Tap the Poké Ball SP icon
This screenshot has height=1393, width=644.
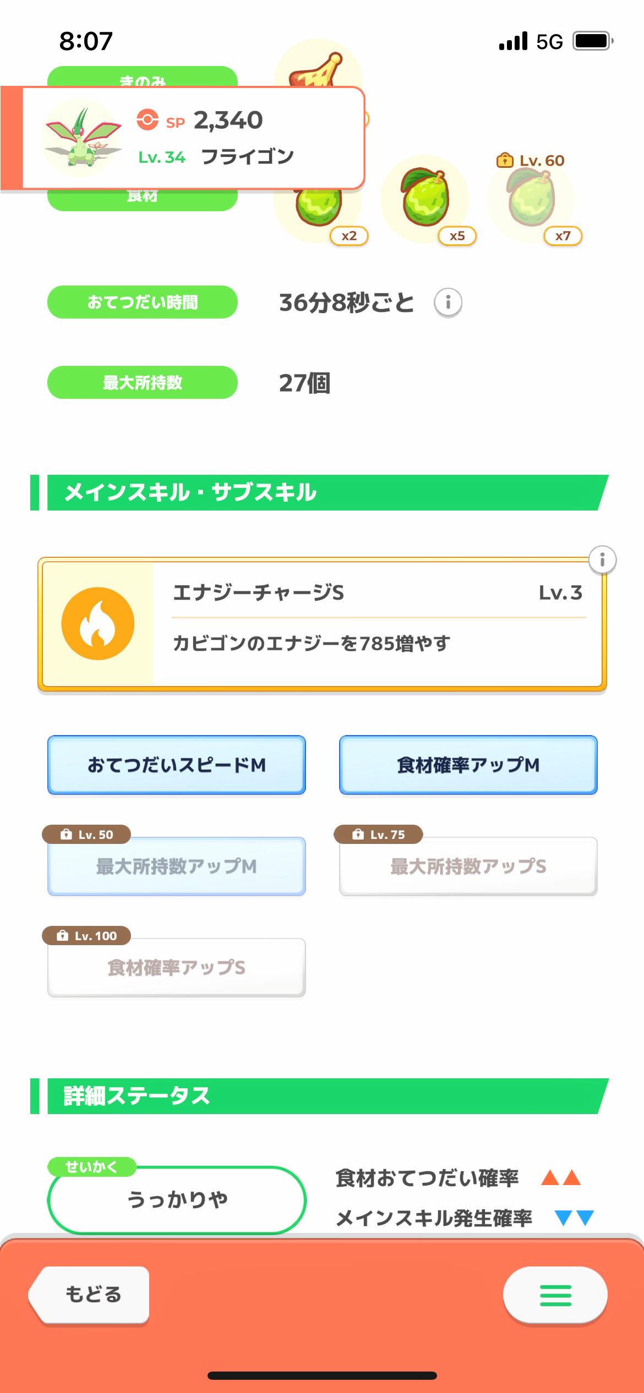click(148, 119)
